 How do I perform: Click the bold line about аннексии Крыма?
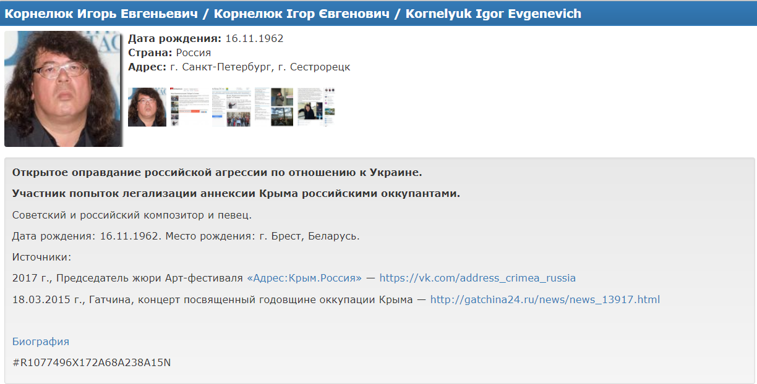236,193
